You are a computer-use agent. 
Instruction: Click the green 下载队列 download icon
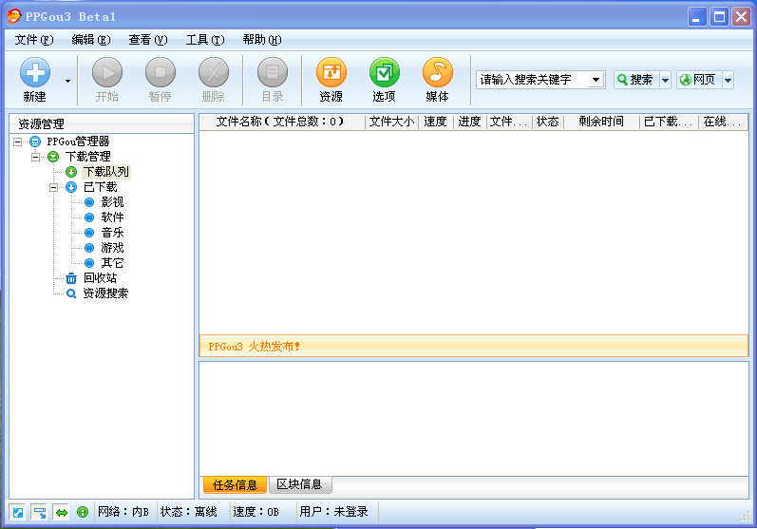tap(71, 172)
